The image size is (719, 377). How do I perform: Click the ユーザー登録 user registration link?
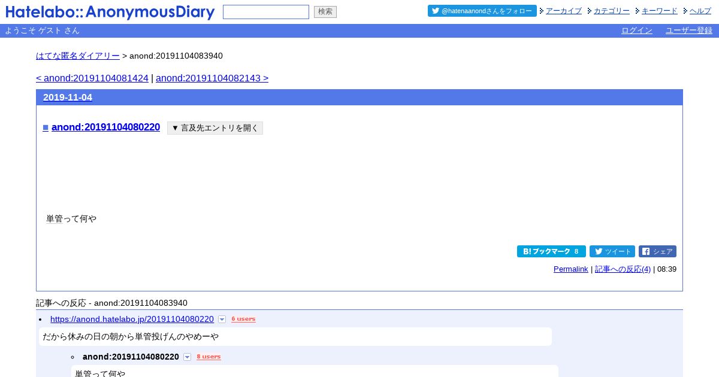pos(689,31)
